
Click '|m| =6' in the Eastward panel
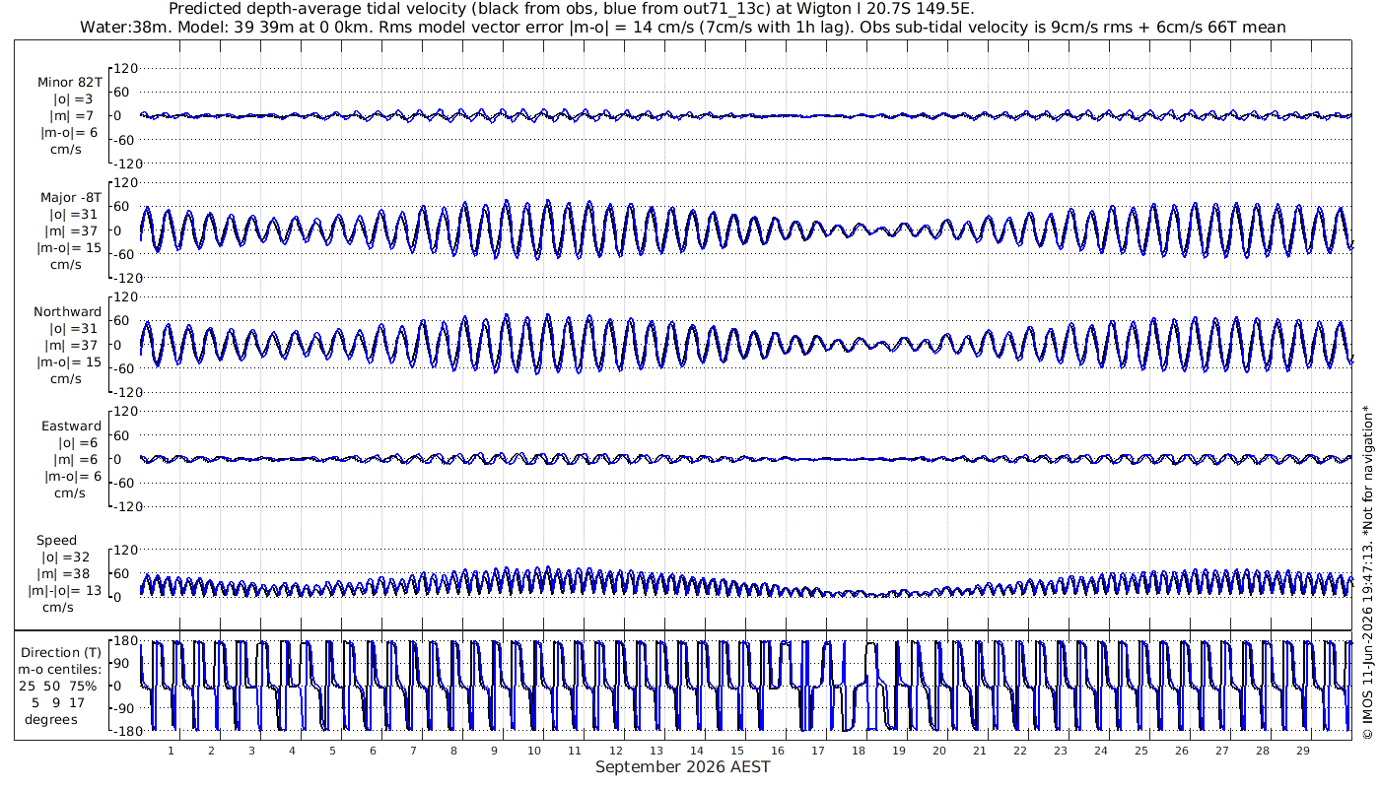(75, 460)
